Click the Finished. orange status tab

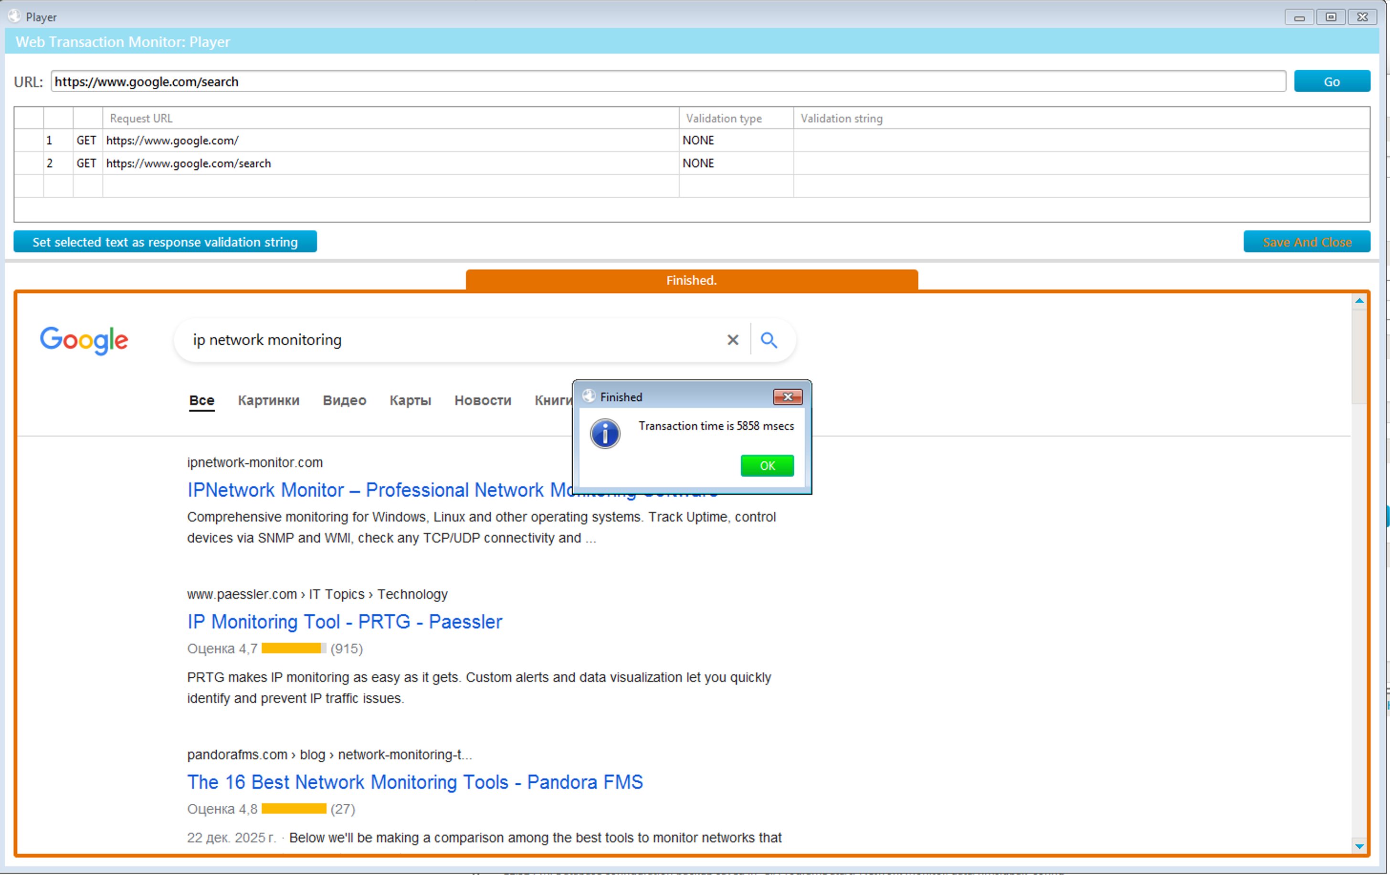[692, 281]
